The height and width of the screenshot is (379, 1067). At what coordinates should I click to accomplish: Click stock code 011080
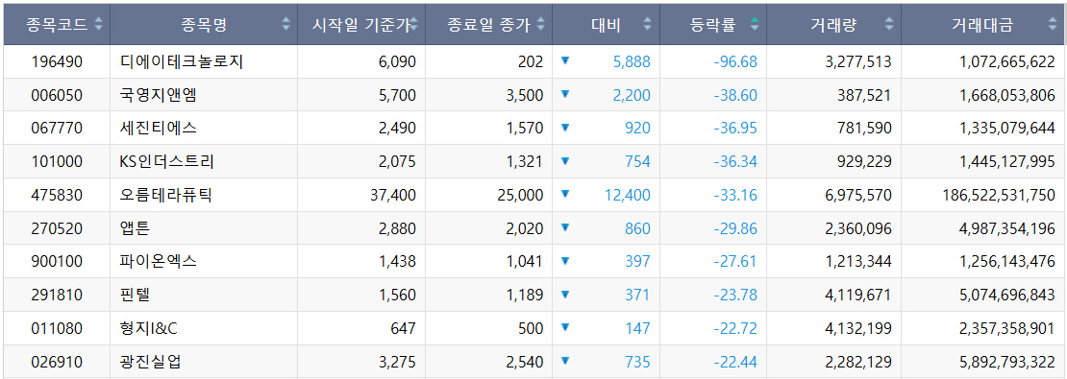57,329
